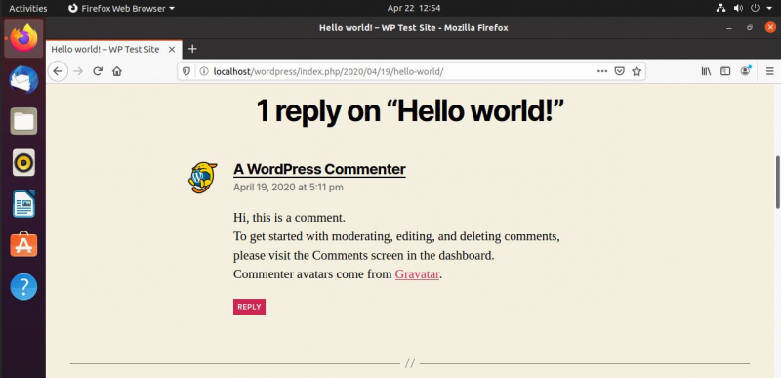Screen dimensions: 781x378
Task: Open network status icon in top bar
Action: click(720, 8)
